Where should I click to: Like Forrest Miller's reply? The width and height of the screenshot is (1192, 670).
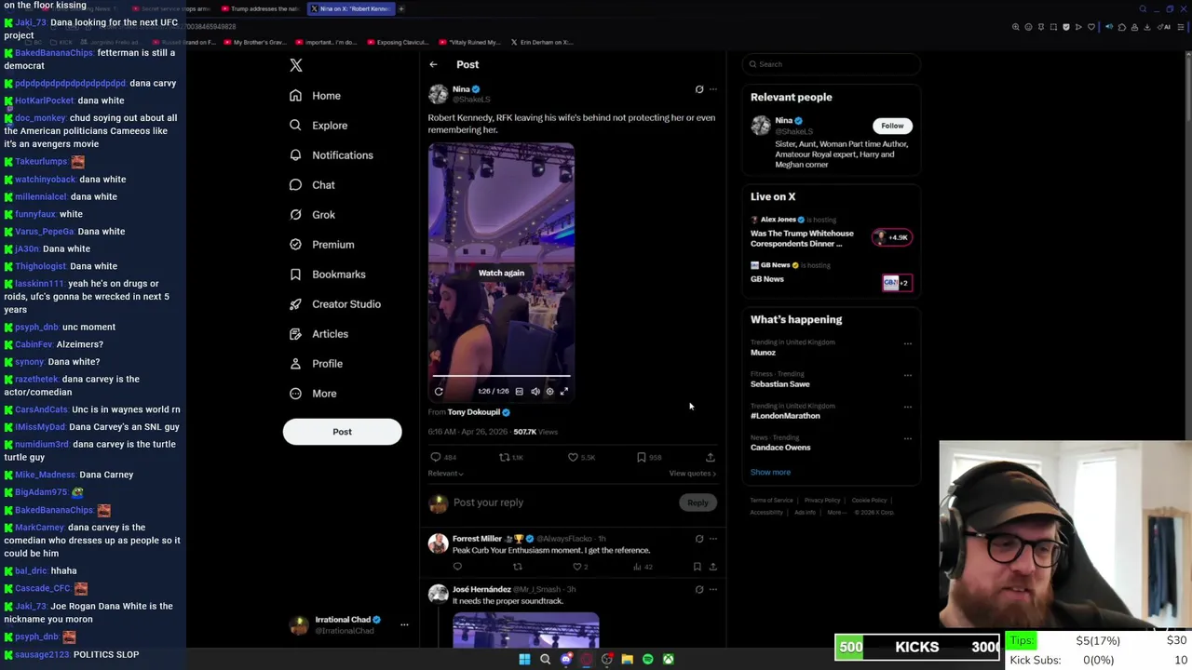(577, 567)
